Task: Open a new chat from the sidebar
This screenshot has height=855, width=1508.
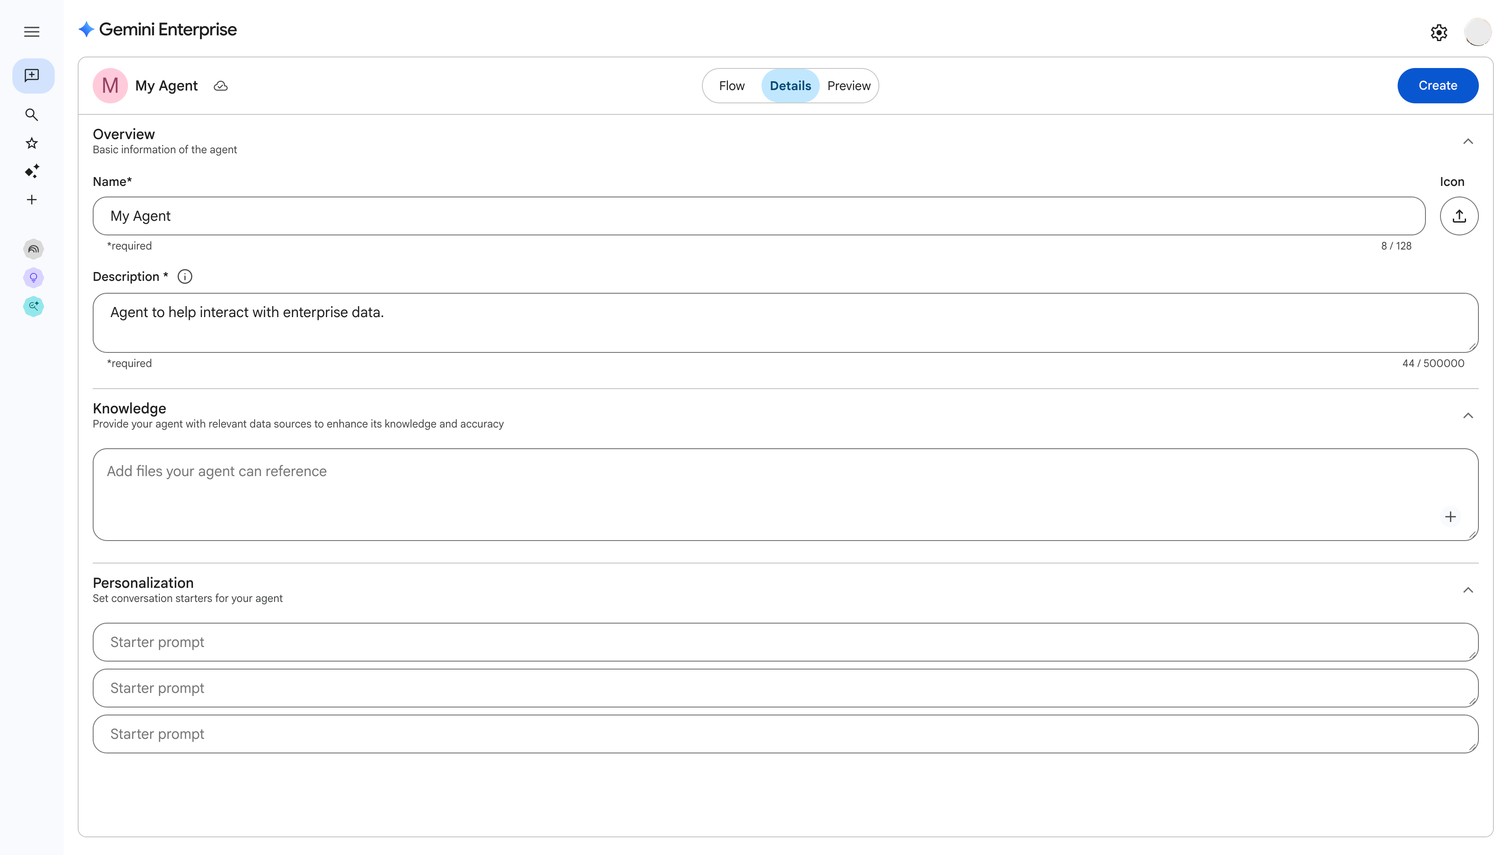Action: [x=33, y=75]
